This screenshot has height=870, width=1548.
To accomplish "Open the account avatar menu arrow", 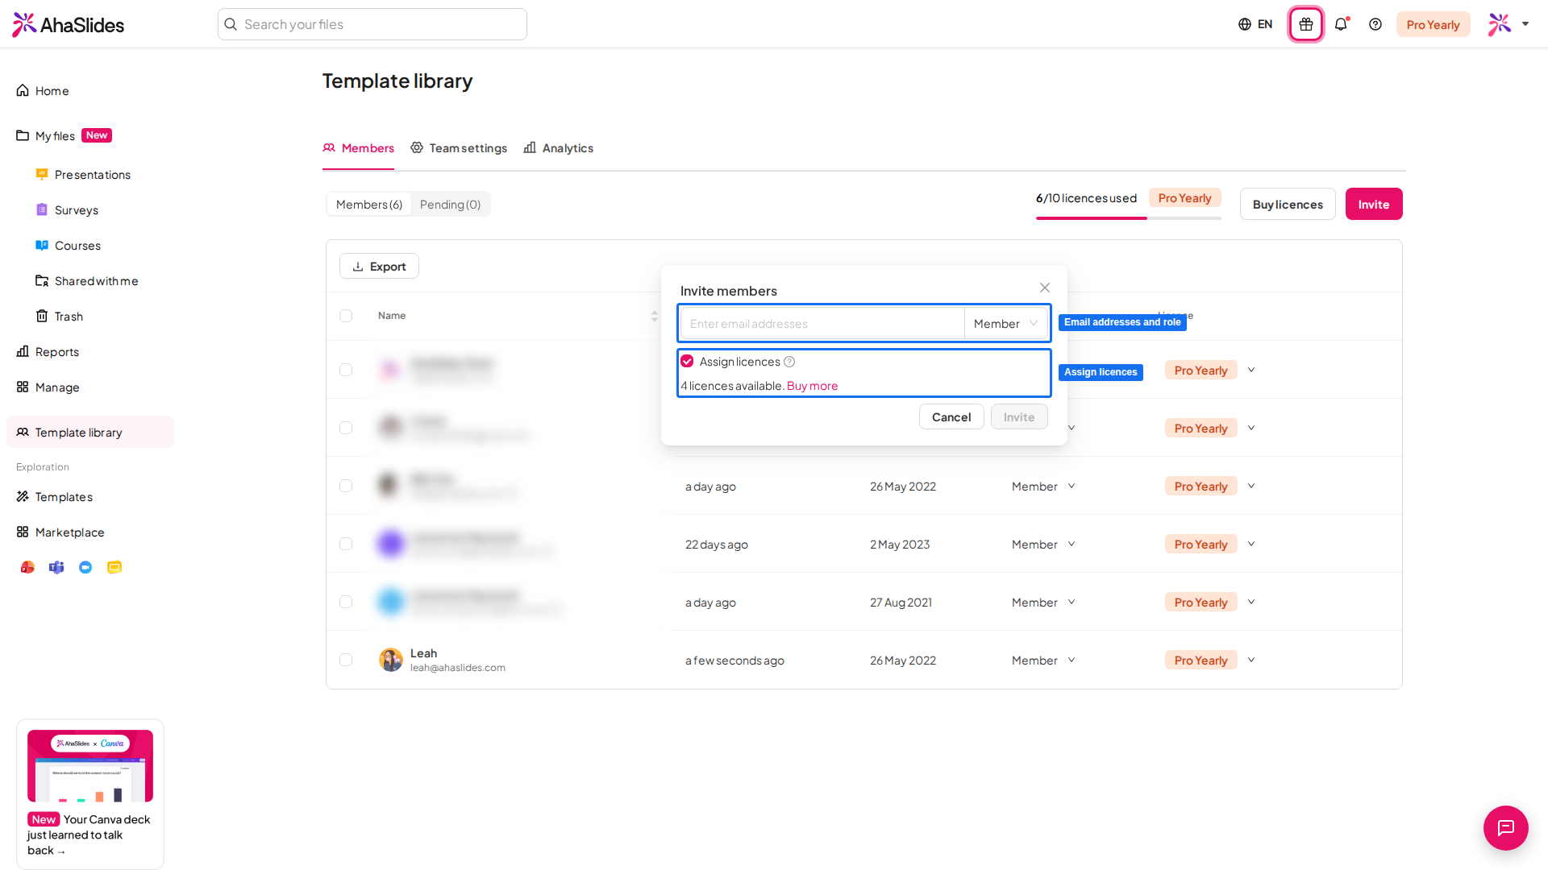I will click(x=1525, y=24).
